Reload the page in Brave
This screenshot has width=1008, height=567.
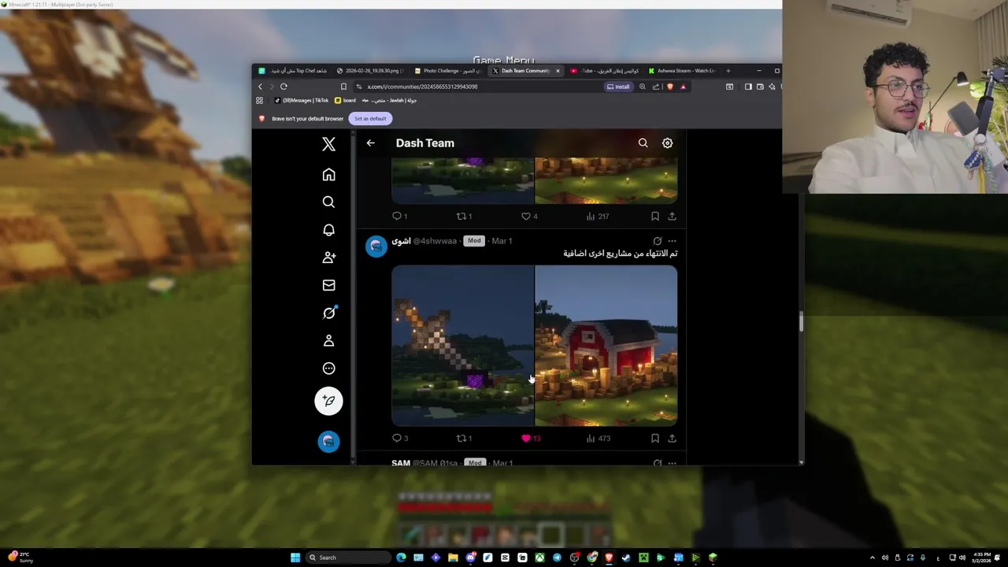tap(283, 87)
